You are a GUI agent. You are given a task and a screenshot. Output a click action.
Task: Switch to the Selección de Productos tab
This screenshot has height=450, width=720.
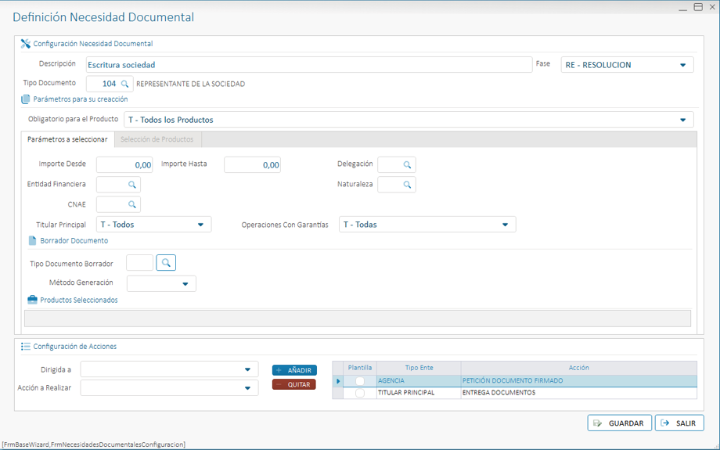point(157,139)
